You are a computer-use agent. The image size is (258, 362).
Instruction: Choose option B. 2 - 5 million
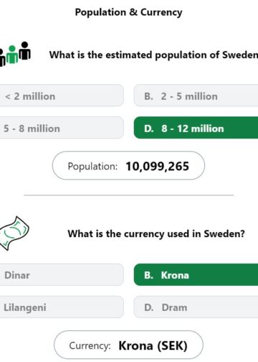(x=196, y=96)
